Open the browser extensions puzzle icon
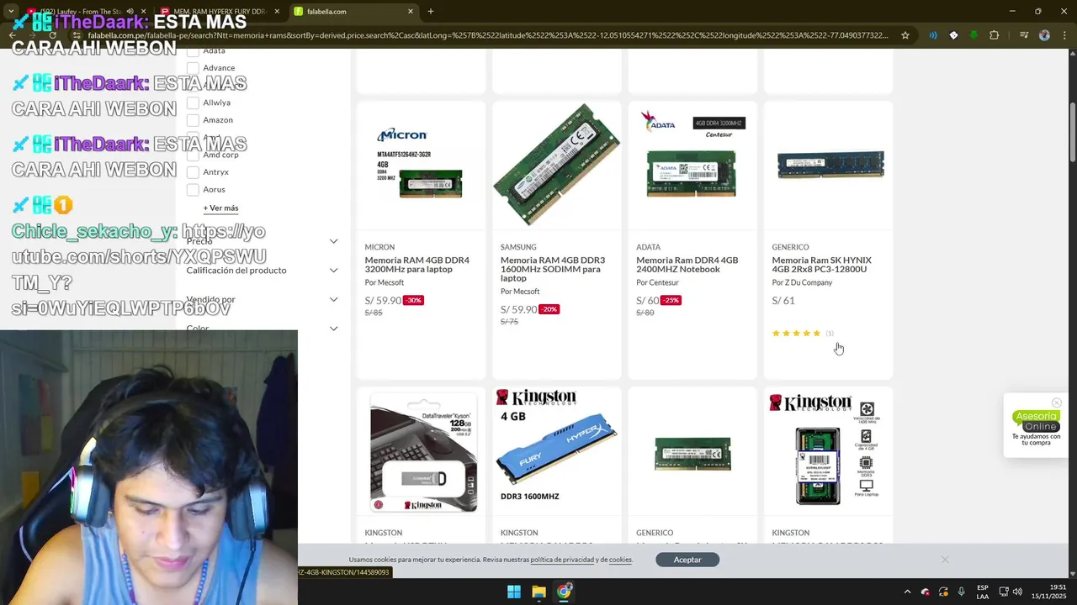1077x605 pixels. (995, 35)
